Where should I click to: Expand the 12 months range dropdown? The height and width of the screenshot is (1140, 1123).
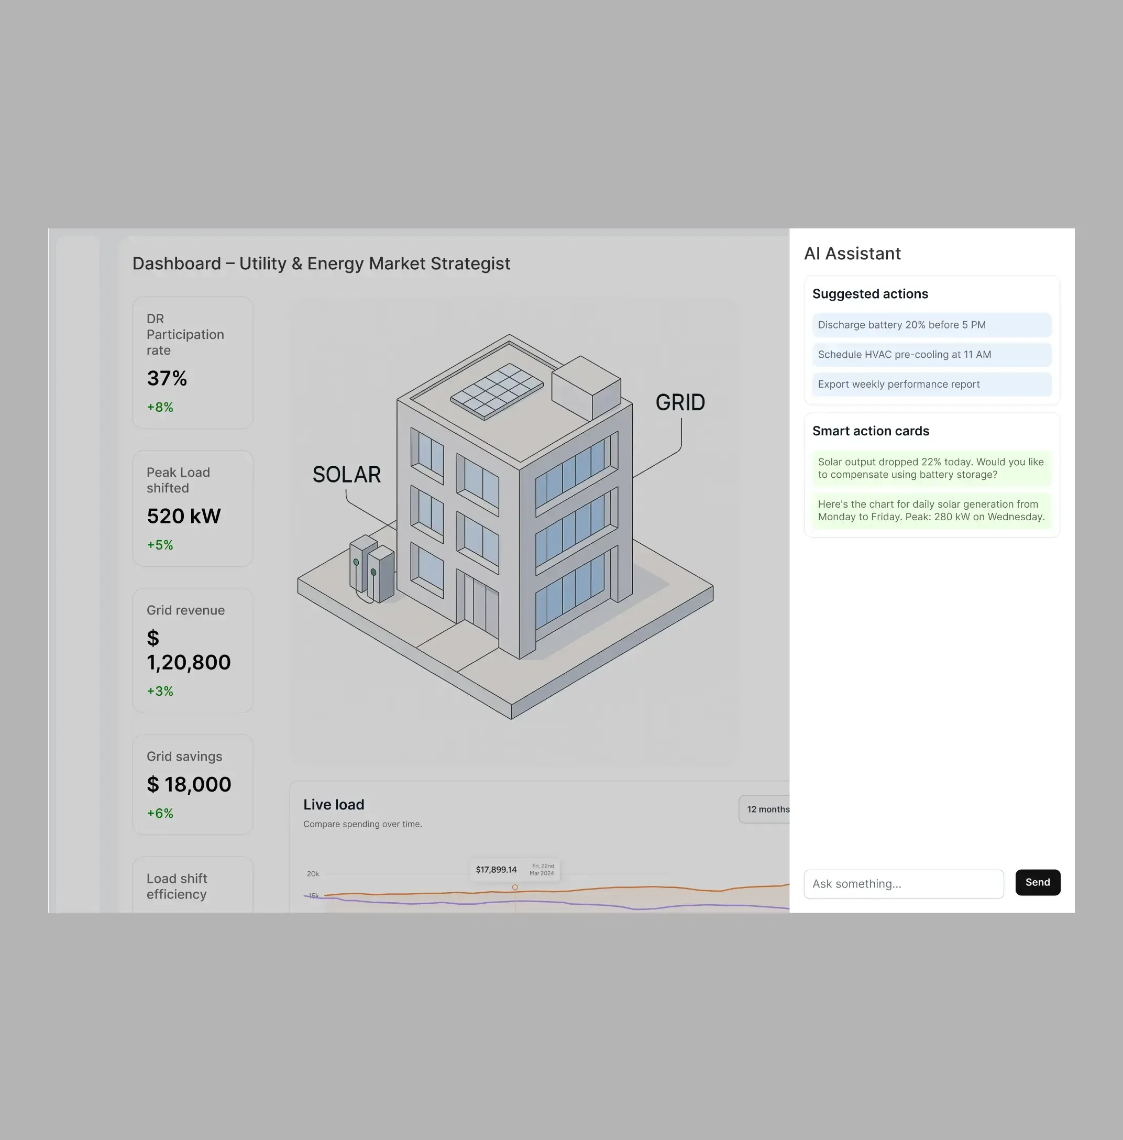point(764,809)
